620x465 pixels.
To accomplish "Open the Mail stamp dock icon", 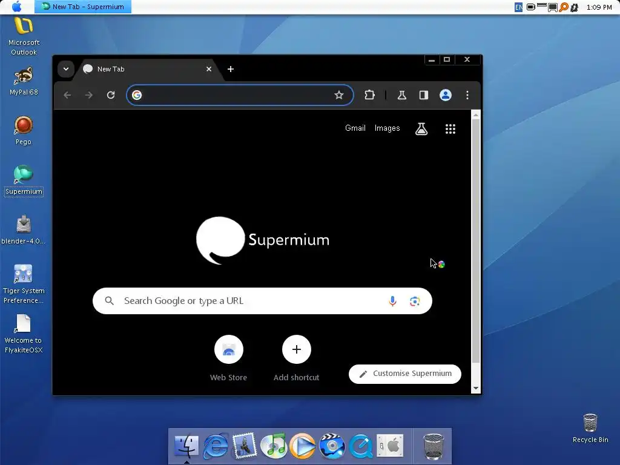I will (245, 446).
